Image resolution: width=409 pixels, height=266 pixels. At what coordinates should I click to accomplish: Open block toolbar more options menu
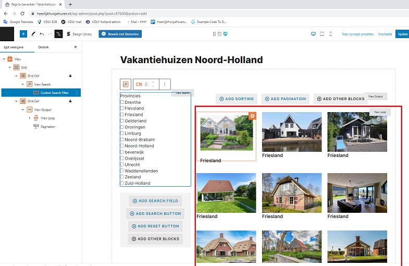point(165,84)
